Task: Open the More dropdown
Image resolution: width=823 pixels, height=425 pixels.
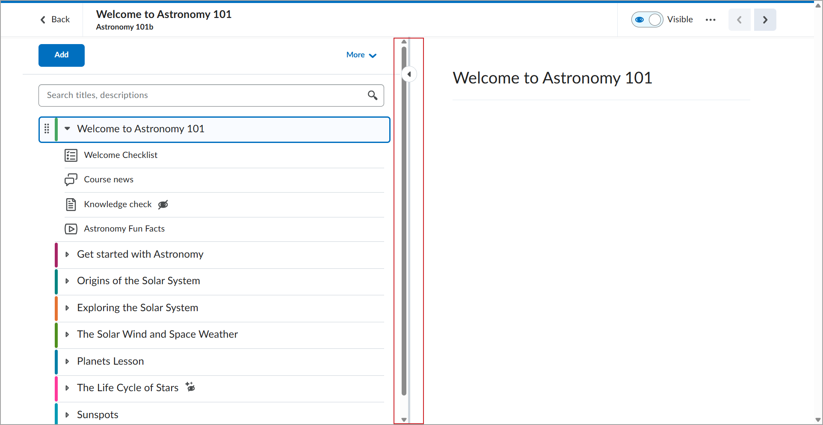Action: click(x=361, y=55)
